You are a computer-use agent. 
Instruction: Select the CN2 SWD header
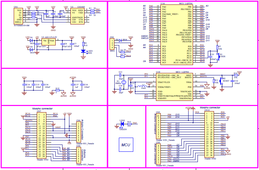tap(112, 45)
